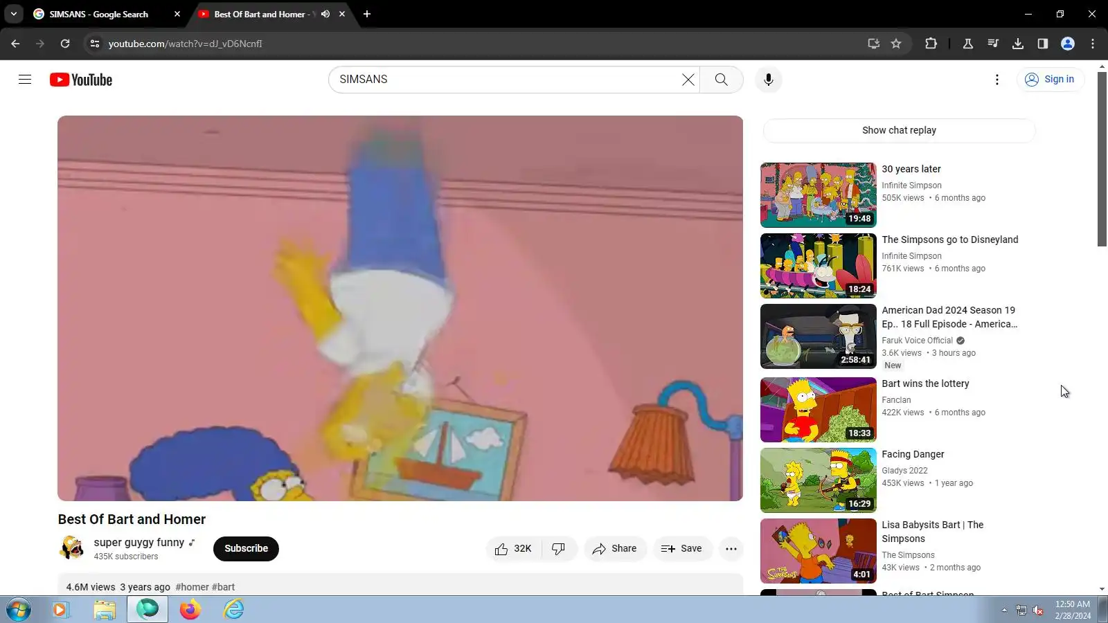Expand the tab search dropdown
The height and width of the screenshot is (623, 1108).
[14, 14]
